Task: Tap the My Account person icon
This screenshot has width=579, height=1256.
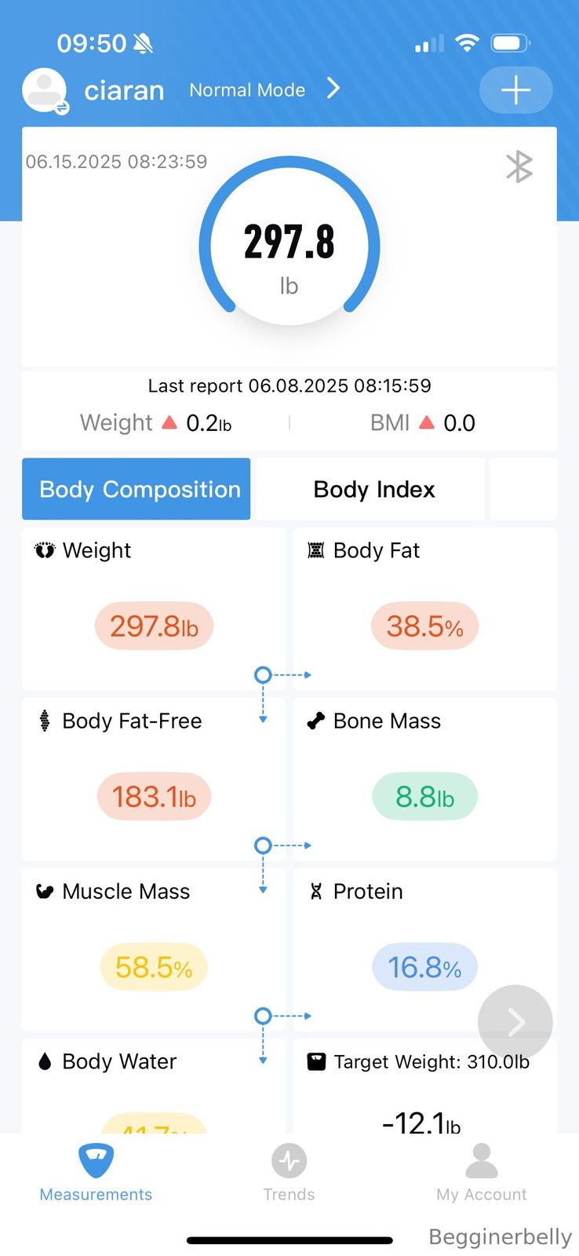Action: pyautogui.click(x=482, y=1160)
